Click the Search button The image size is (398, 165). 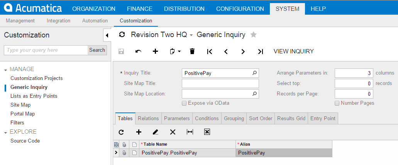click(97, 50)
